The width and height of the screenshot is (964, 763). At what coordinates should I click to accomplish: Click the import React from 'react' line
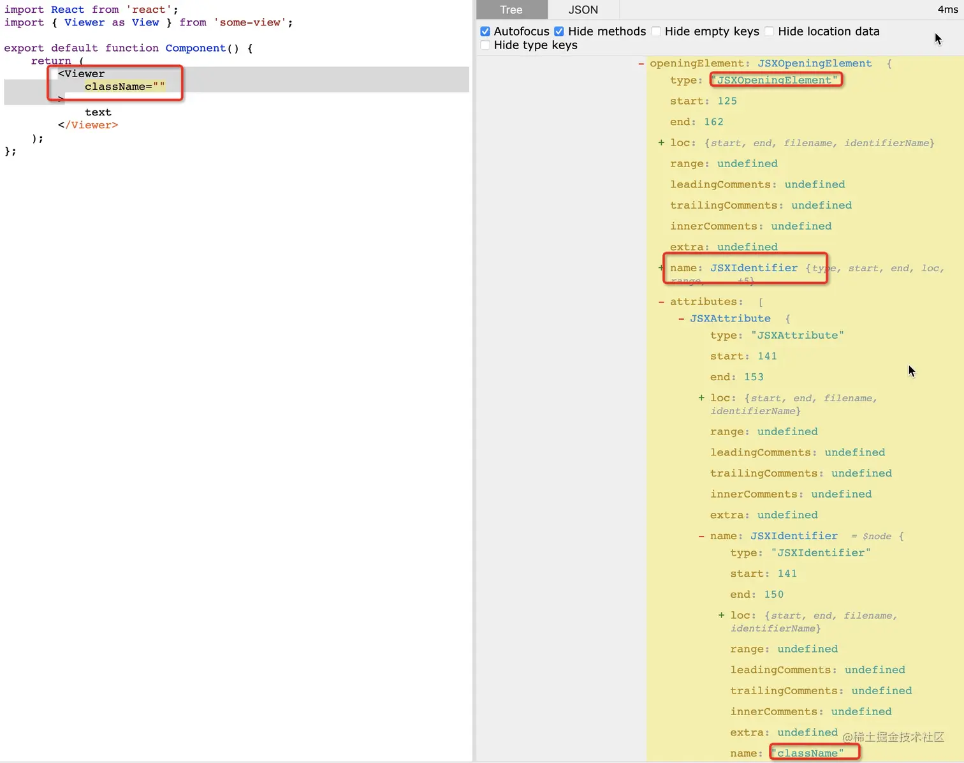pyautogui.click(x=91, y=10)
